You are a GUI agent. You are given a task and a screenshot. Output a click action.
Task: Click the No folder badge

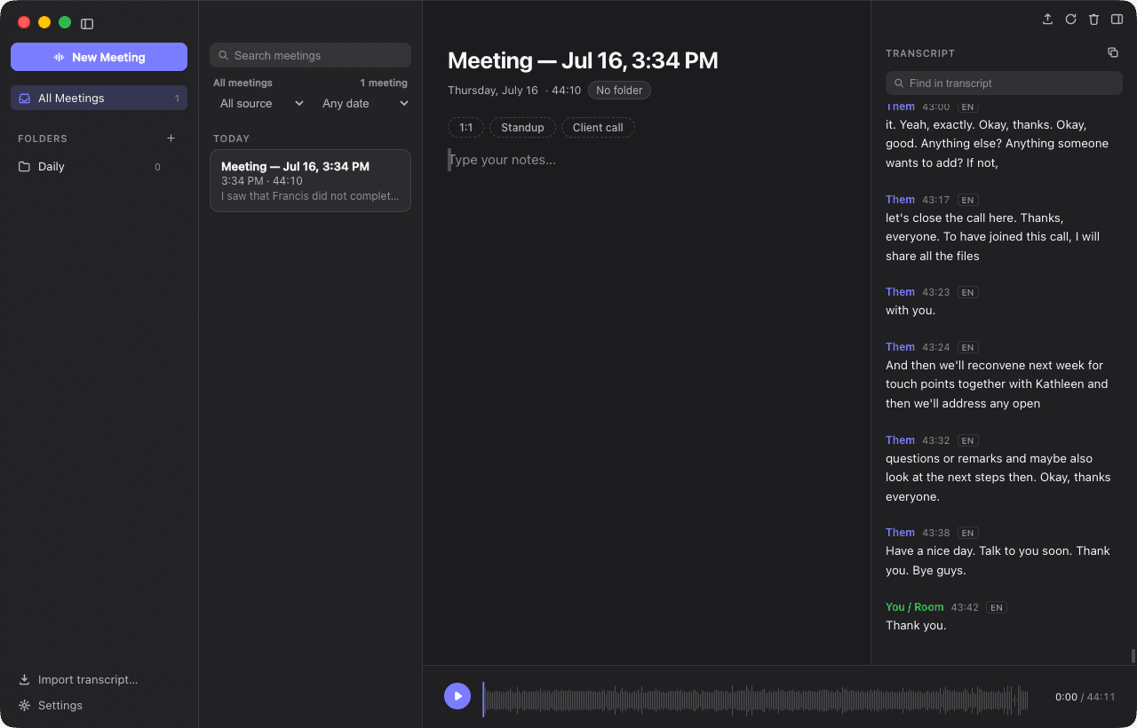tap(619, 91)
